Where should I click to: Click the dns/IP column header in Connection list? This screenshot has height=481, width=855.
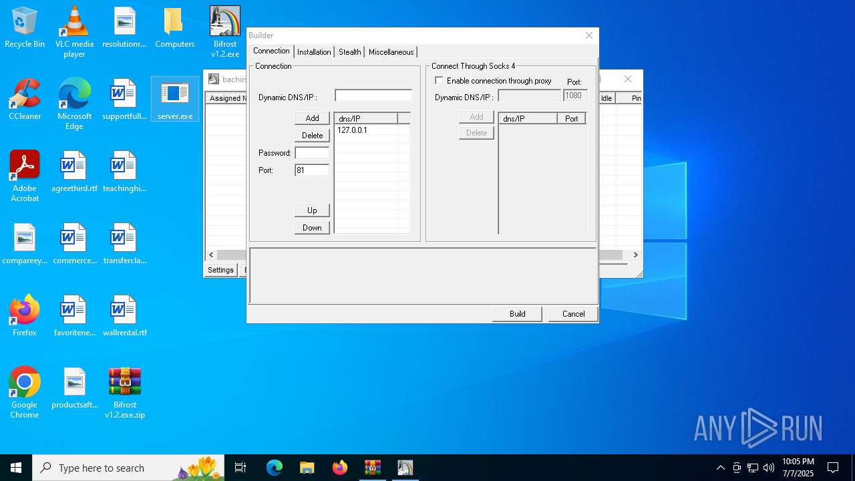click(x=366, y=118)
